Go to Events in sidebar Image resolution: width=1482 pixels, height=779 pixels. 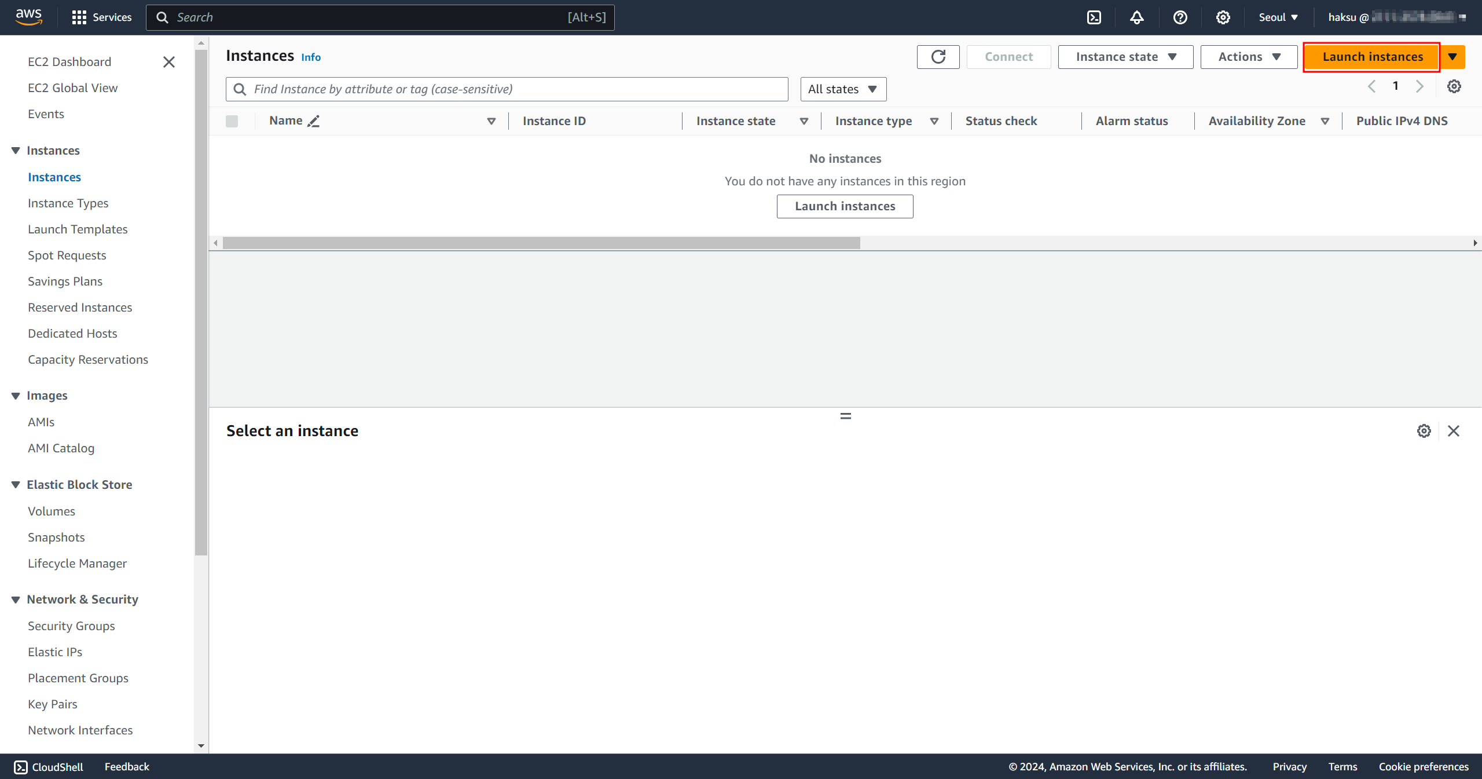pyautogui.click(x=46, y=114)
